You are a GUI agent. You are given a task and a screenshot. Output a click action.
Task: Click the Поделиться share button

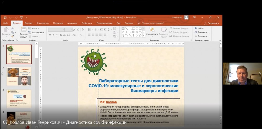click(x=211, y=23)
